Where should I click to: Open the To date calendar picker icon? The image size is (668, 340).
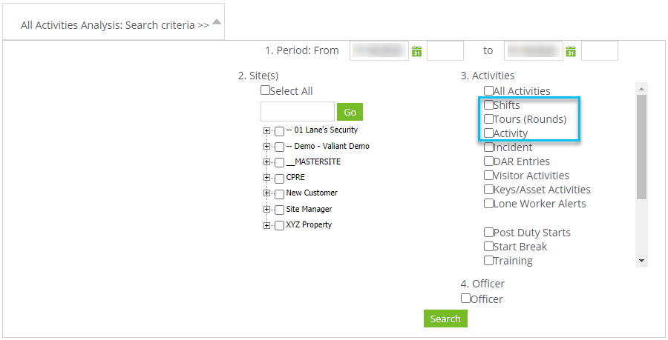(571, 51)
